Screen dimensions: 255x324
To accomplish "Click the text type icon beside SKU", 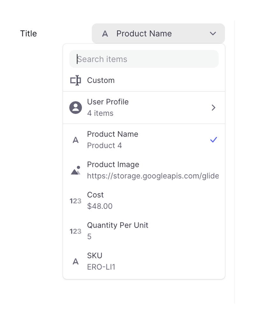I will 75,261.
